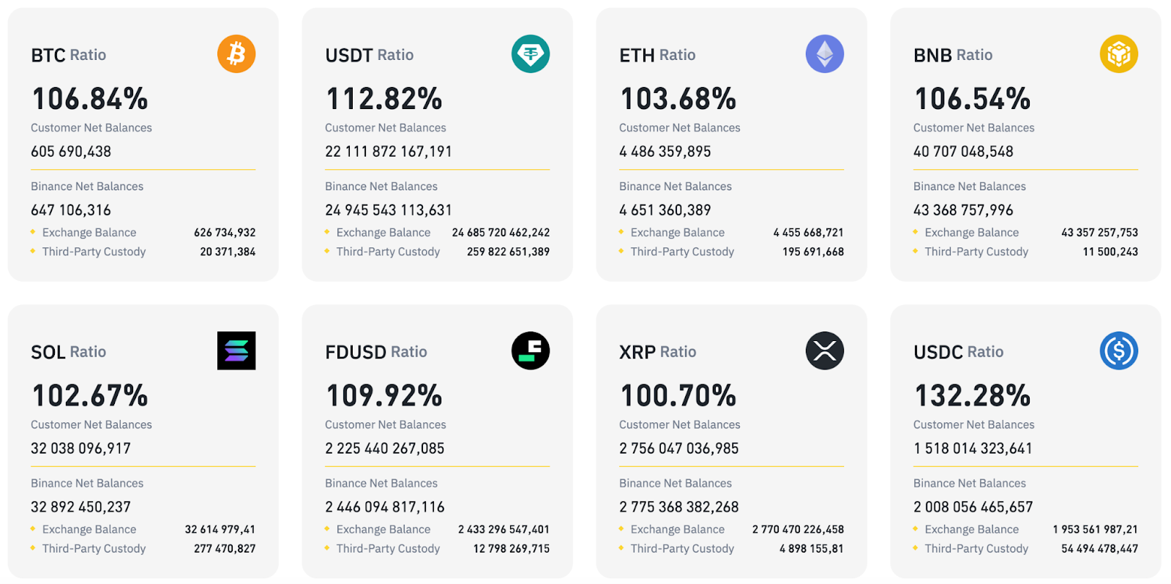Select the USDC Ratio heading

click(x=959, y=352)
